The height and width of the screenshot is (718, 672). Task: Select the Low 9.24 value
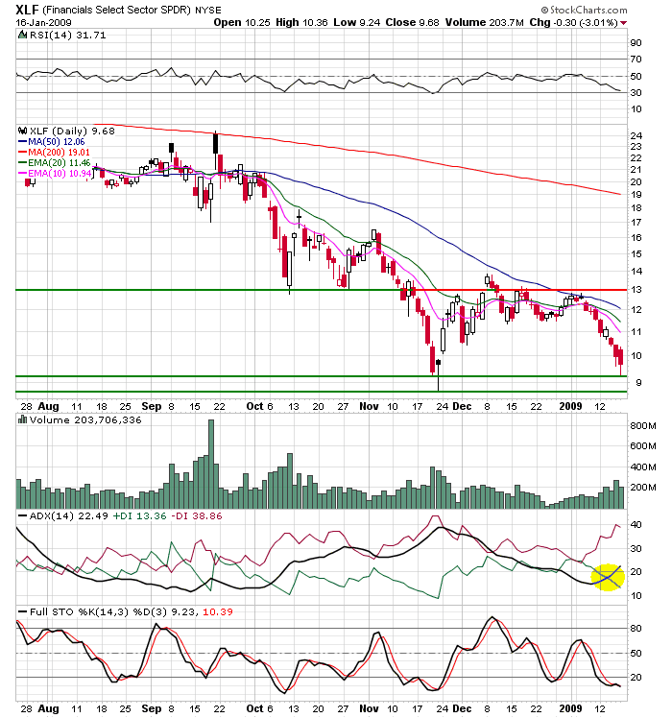(356, 22)
